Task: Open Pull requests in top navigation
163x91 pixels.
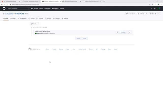Action: (35, 9)
